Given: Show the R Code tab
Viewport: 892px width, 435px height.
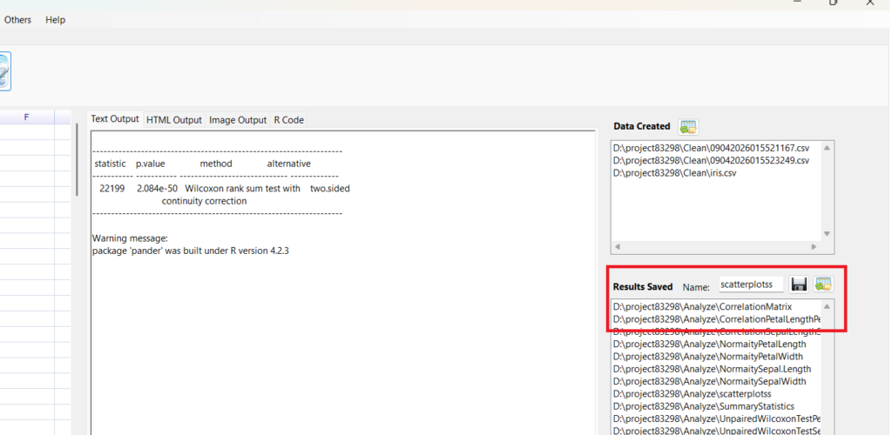Looking at the screenshot, I should (x=288, y=120).
